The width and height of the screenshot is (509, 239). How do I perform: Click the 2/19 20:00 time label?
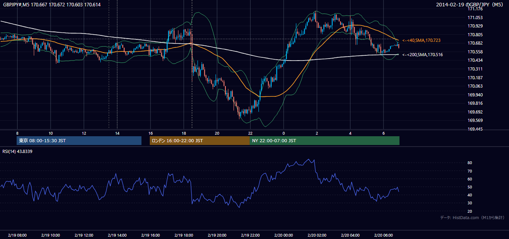tap(217, 235)
